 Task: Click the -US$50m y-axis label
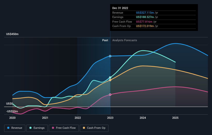click(12, 111)
